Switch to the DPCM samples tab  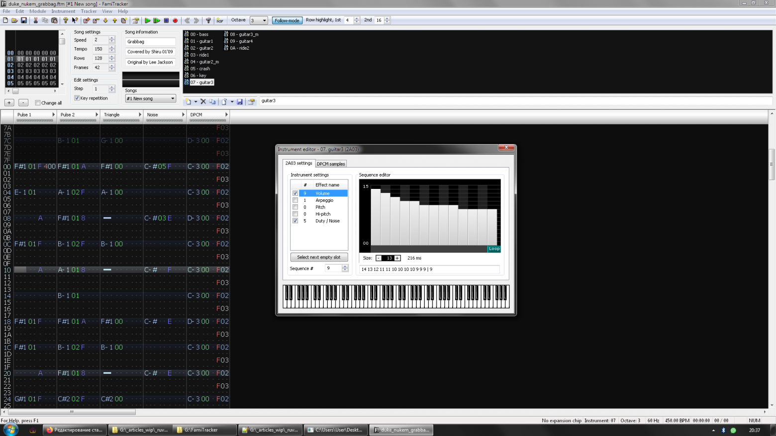[x=331, y=163]
